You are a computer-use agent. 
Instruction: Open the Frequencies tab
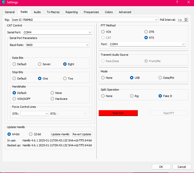91,12
